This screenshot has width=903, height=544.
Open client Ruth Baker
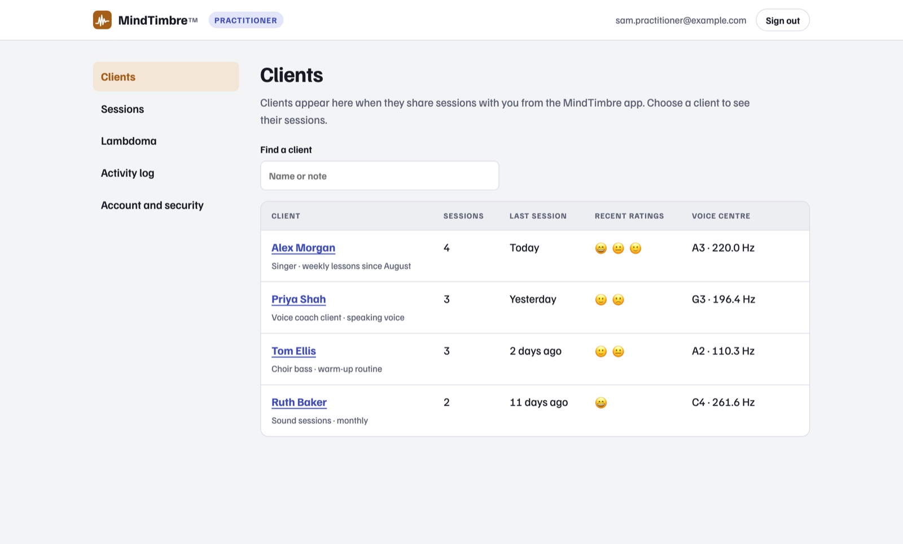(299, 402)
